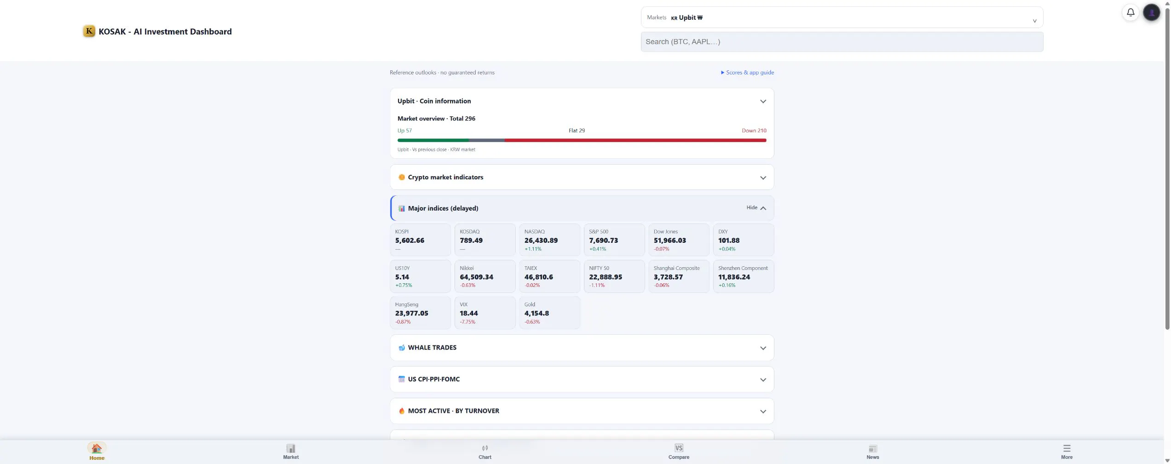The height and width of the screenshot is (464, 1171).
Task: Click the flame icon by MOST ACTIVE
Action: [401, 411]
